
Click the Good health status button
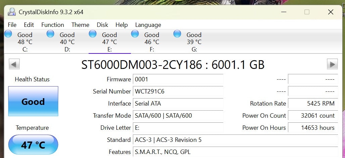click(x=33, y=101)
